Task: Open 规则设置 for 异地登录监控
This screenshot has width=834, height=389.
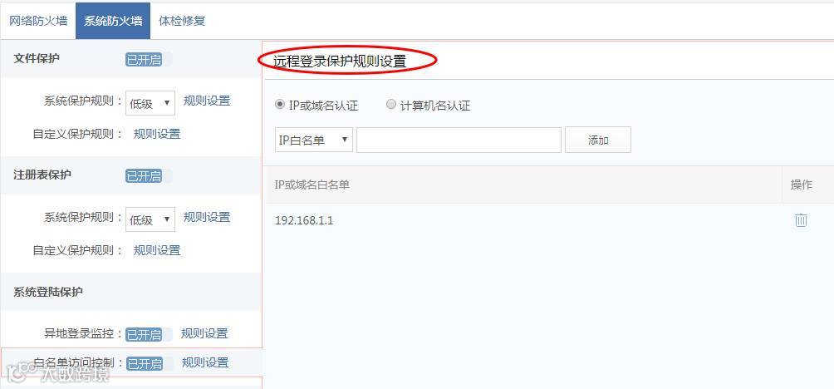Action: point(204,333)
